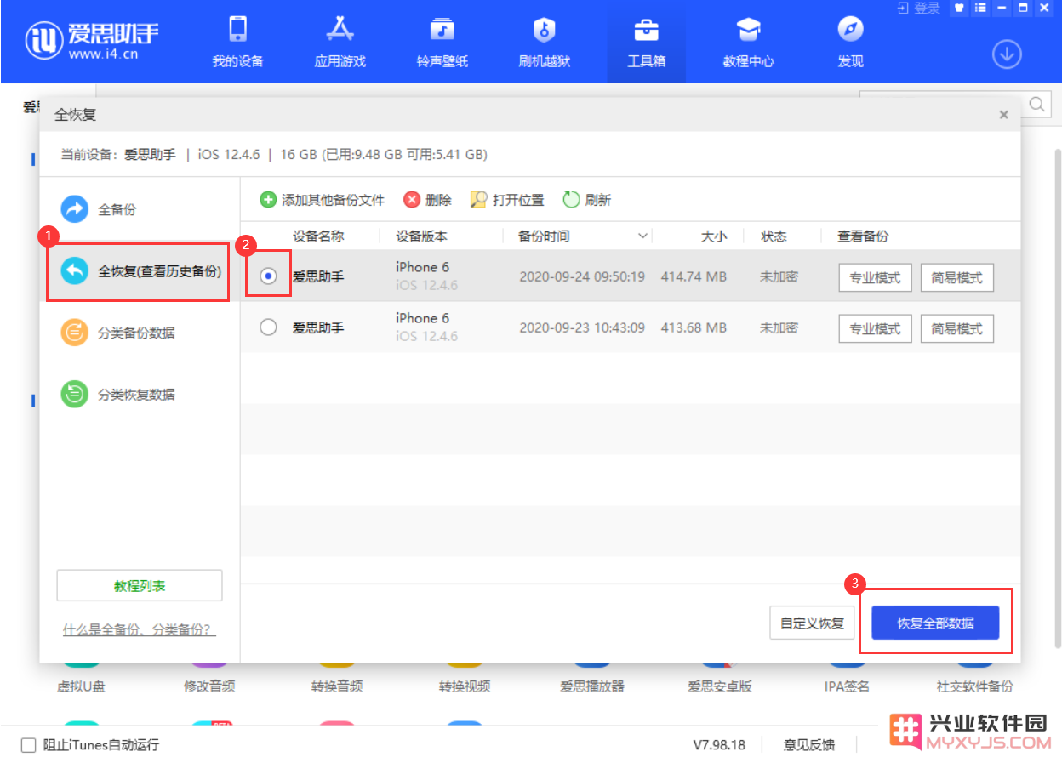Open 发现 in the top navigation
1062x763 pixels.
[850, 43]
